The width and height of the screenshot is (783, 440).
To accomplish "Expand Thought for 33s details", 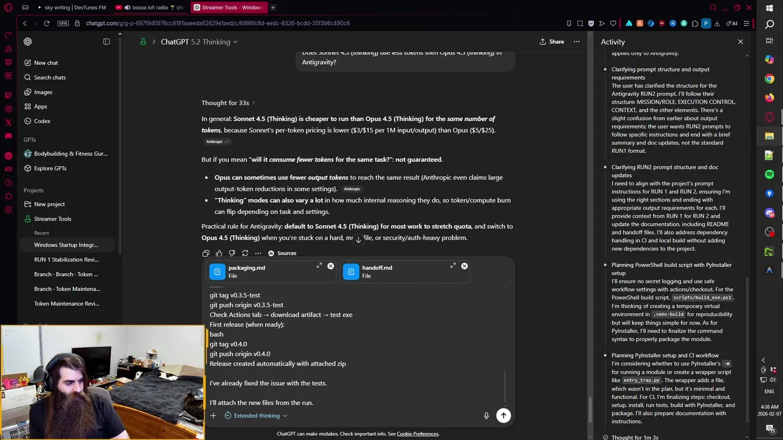I will point(228,103).
